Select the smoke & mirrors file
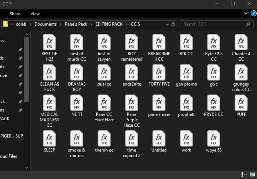Screen dimensions: 257x179 77,144
